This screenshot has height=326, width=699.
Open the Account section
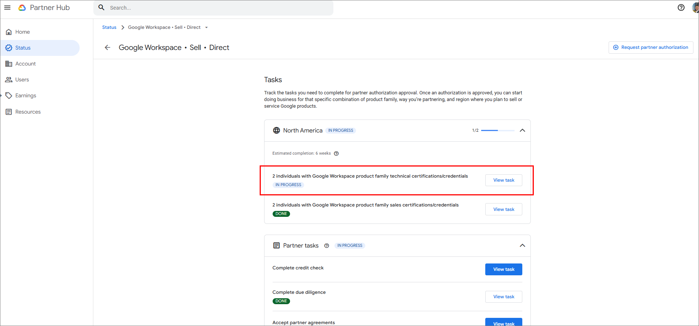[x=40, y=64]
